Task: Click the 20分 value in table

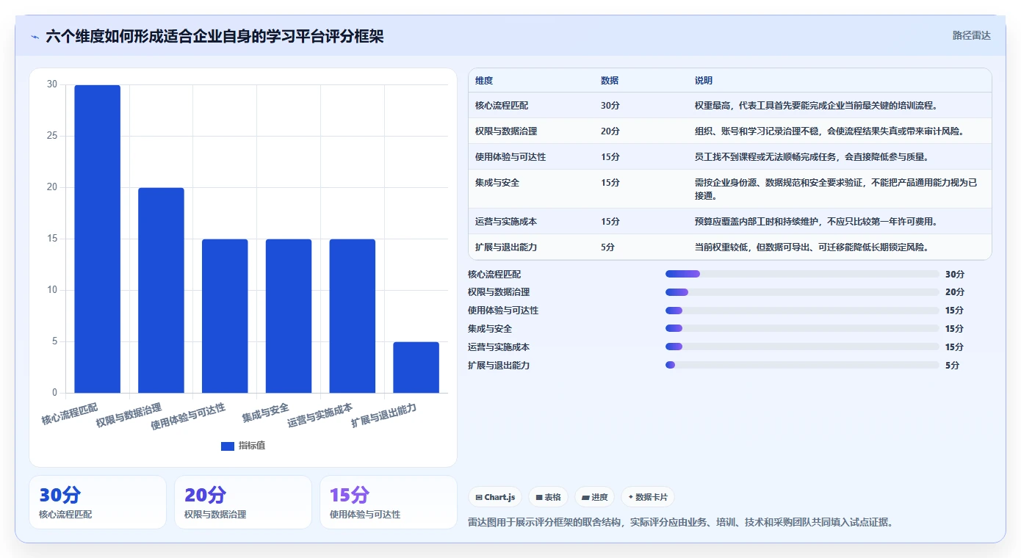Action: click(x=610, y=131)
